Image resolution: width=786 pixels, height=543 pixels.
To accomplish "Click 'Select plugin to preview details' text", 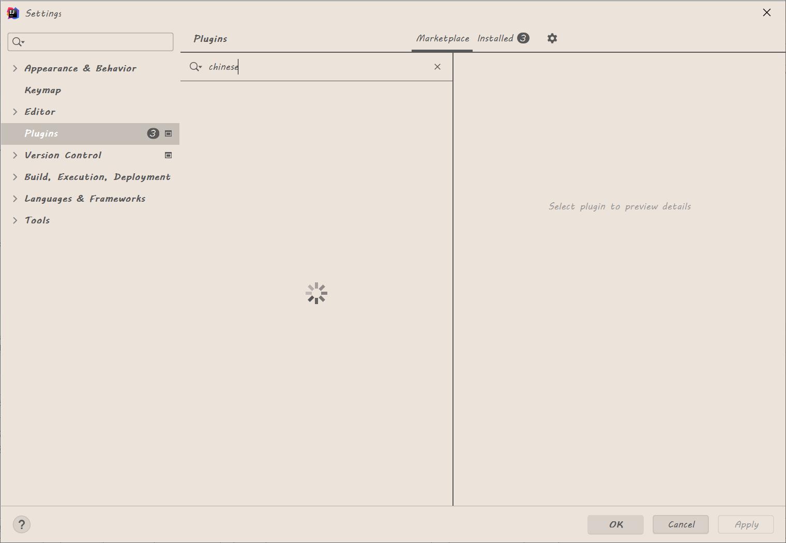I will [x=619, y=206].
